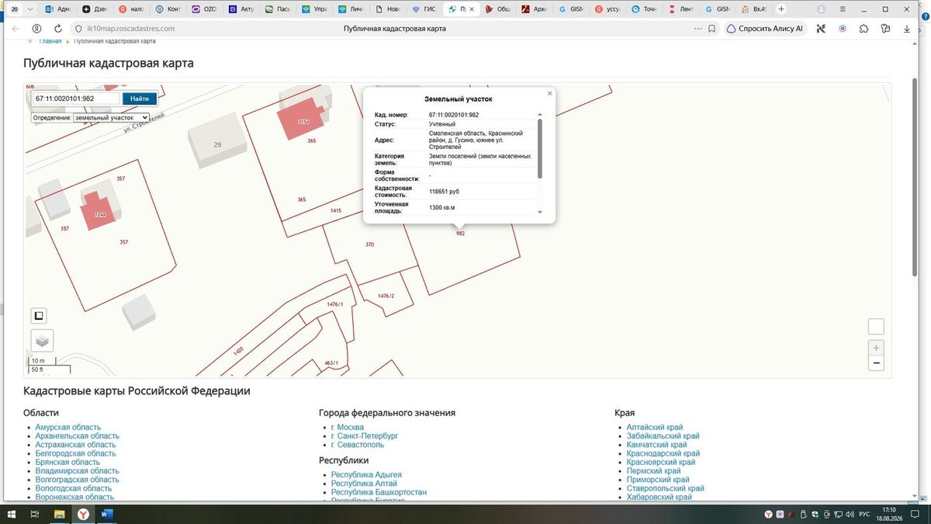Zoom out on the cadastral map
This screenshot has width=931, height=524.
876,363
